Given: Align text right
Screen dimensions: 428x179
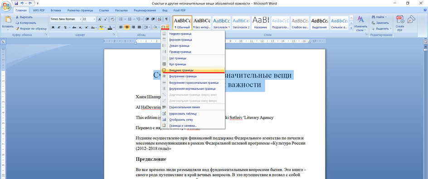Looking at the screenshot, I should click(x=133, y=27).
